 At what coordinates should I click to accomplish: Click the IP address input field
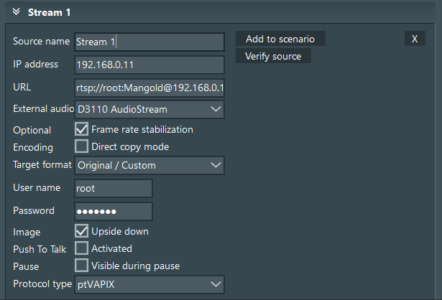click(149, 65)
